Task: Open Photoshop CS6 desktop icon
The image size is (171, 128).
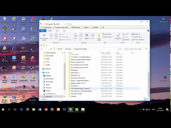Action: click(14, 50)
